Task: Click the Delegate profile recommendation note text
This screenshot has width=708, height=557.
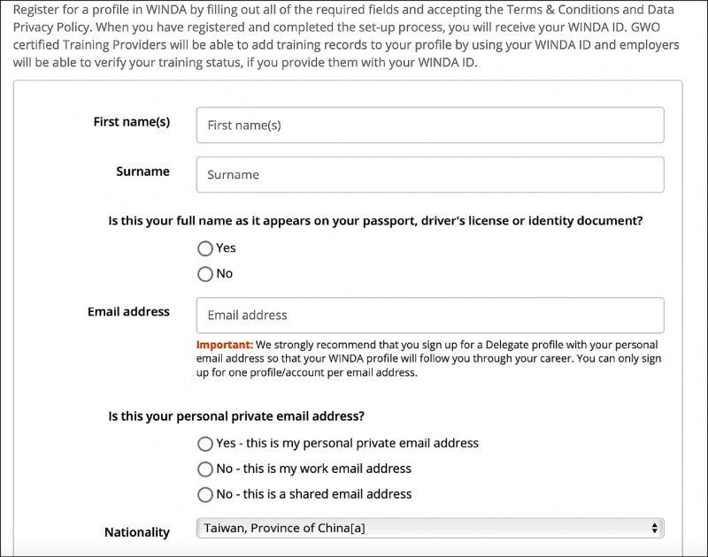Action: pos(428,359)
